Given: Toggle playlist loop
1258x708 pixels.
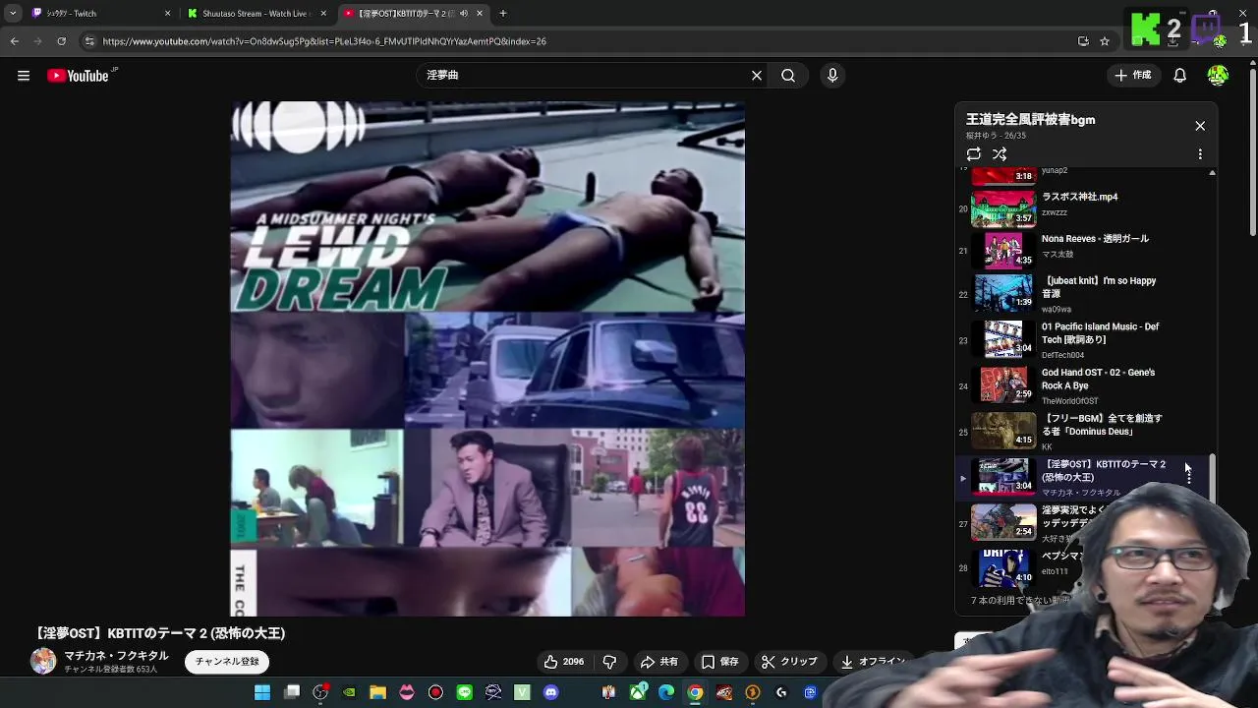Looking at the screenshot, I should 973,154.
